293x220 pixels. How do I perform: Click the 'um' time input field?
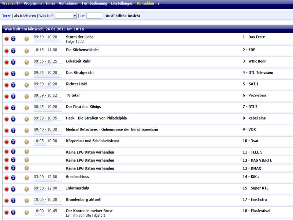94,16
